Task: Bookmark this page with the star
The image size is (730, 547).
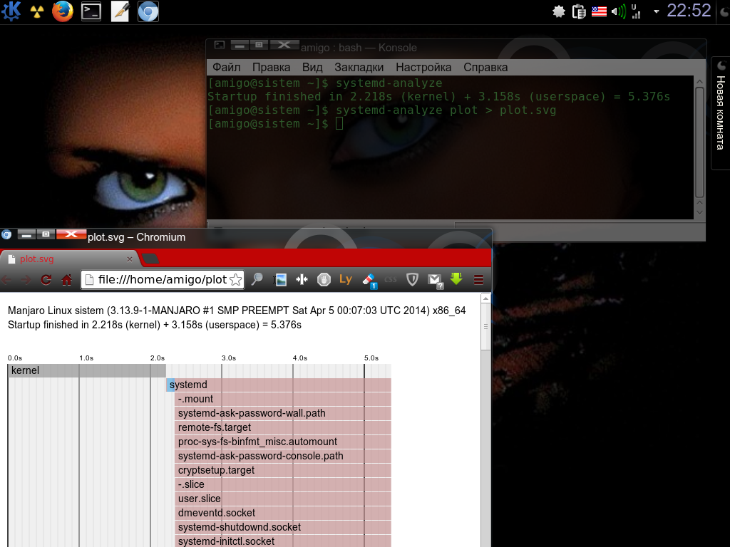Action: coord(236,279)
